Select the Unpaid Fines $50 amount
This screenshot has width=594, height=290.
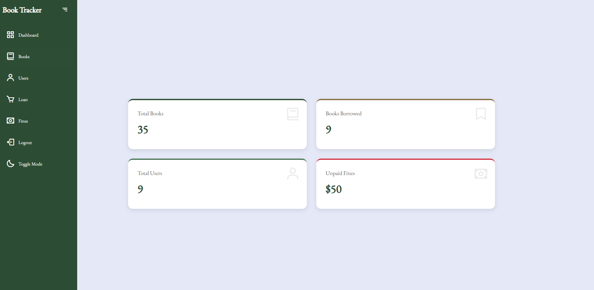[334, 190]
